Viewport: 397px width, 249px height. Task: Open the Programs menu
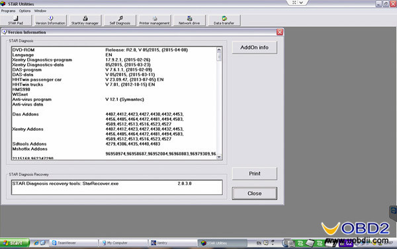(8, 11)
